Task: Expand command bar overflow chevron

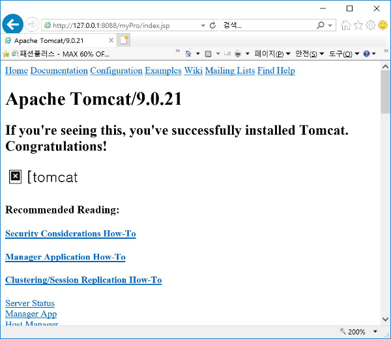Action: pos(386,51)
